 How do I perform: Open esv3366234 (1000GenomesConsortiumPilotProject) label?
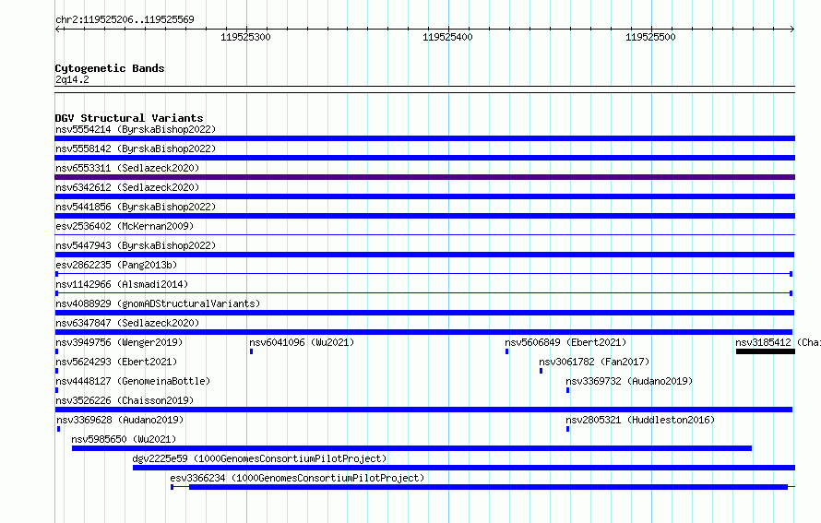coord(297,478)
